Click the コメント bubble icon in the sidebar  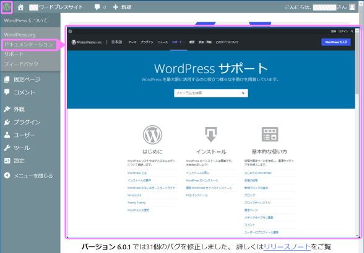7,92
